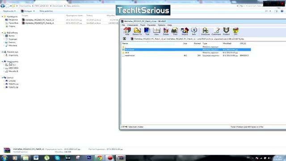Screen dimensions: 286x161
Task: Click the Delete icon in WinRAR
Action: (x=166, y=31)
